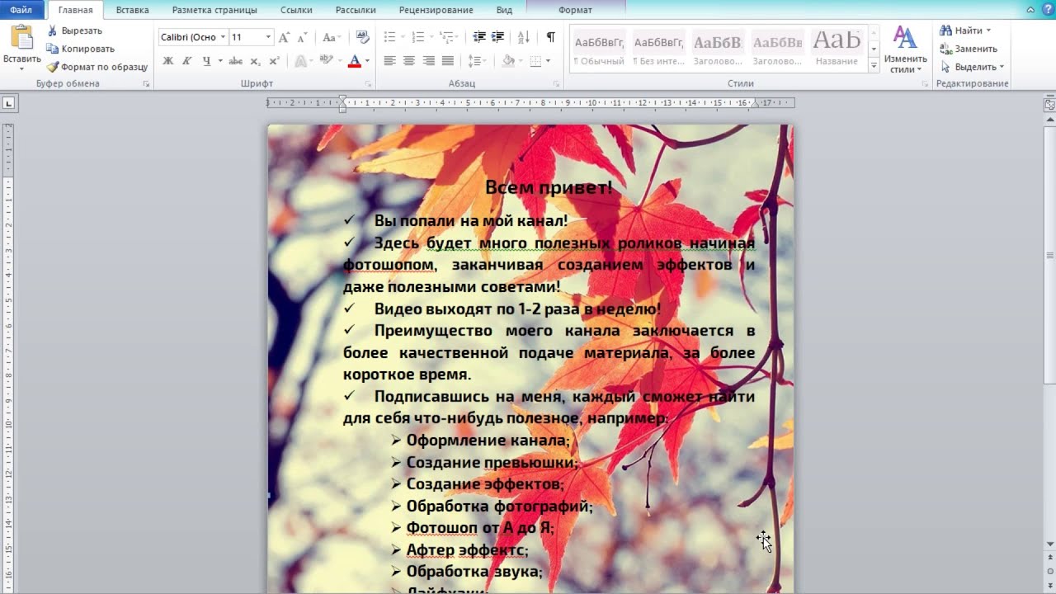
Task: Open the Вид tab
Action: [504, 10]
